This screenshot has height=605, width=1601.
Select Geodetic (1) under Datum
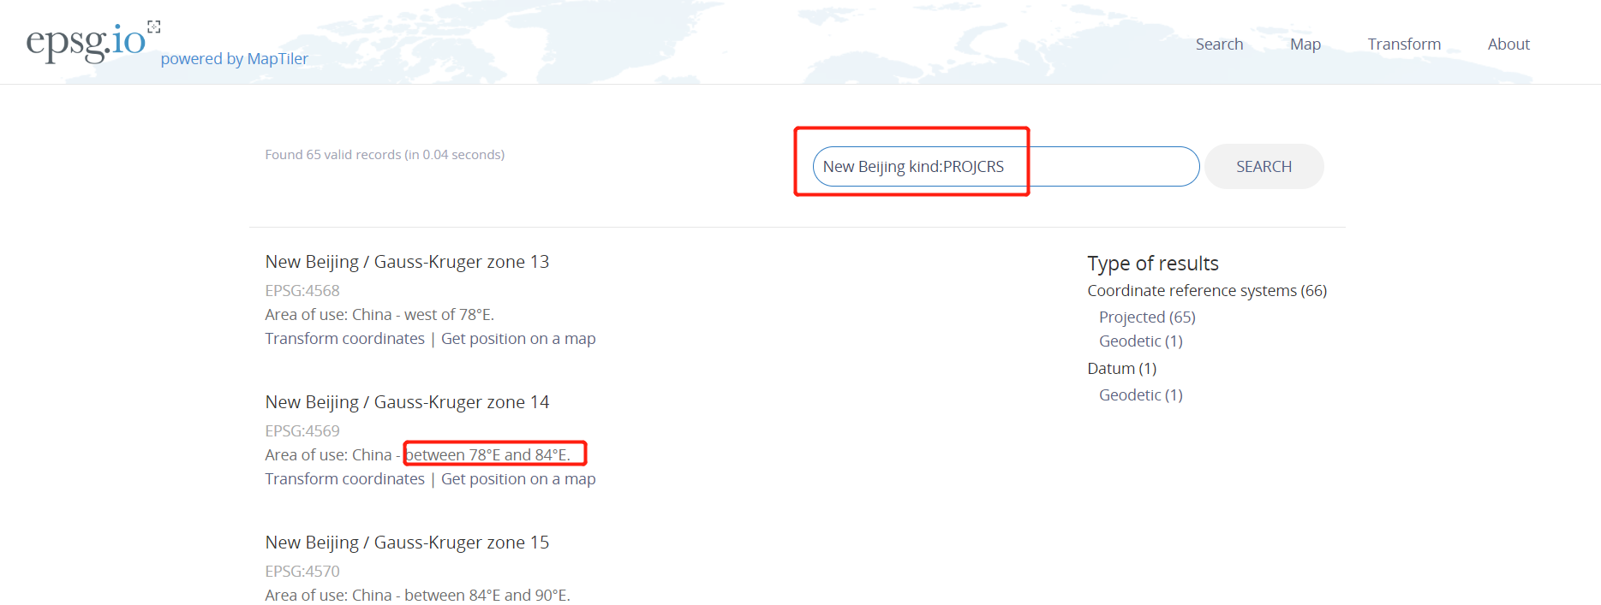1140,395
